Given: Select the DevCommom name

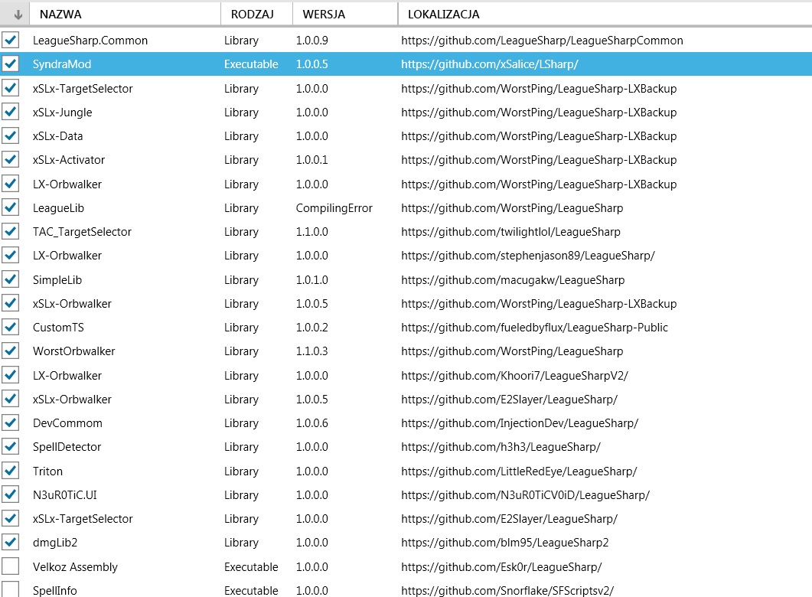Looking at the screenshot, I should point(67,423).
